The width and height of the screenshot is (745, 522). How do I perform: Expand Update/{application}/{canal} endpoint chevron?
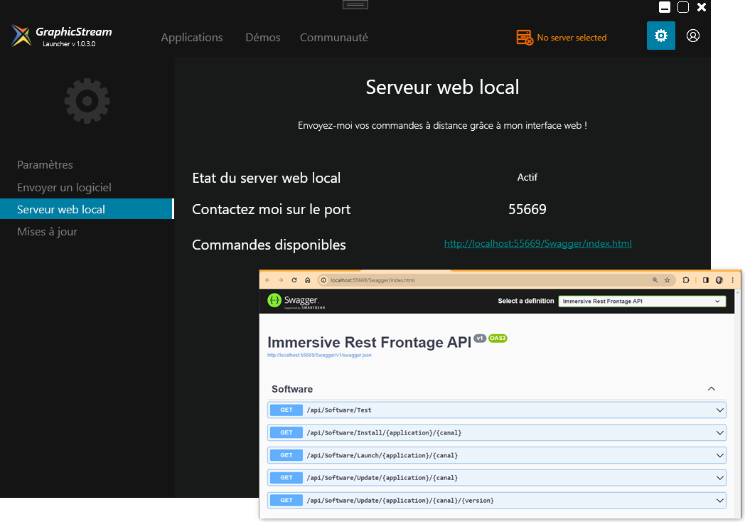click(x=720, y=478)
